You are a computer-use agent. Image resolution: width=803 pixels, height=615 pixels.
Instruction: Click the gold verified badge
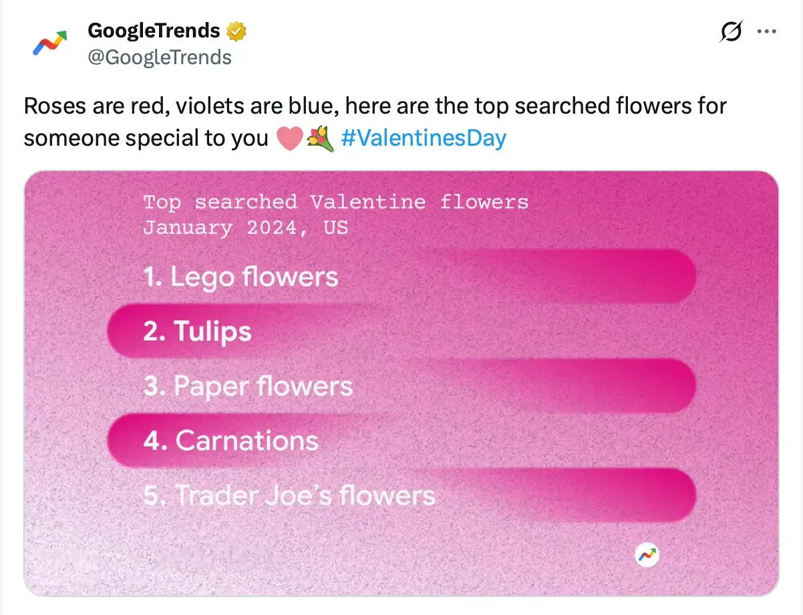coord(237,31)
